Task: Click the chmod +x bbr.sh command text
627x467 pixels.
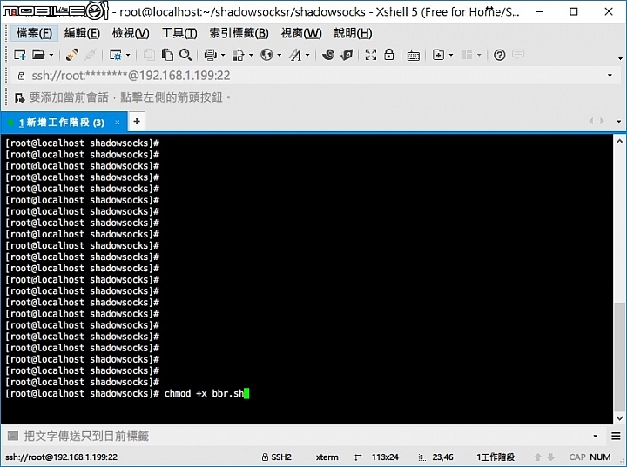Action: coord(204,393)
